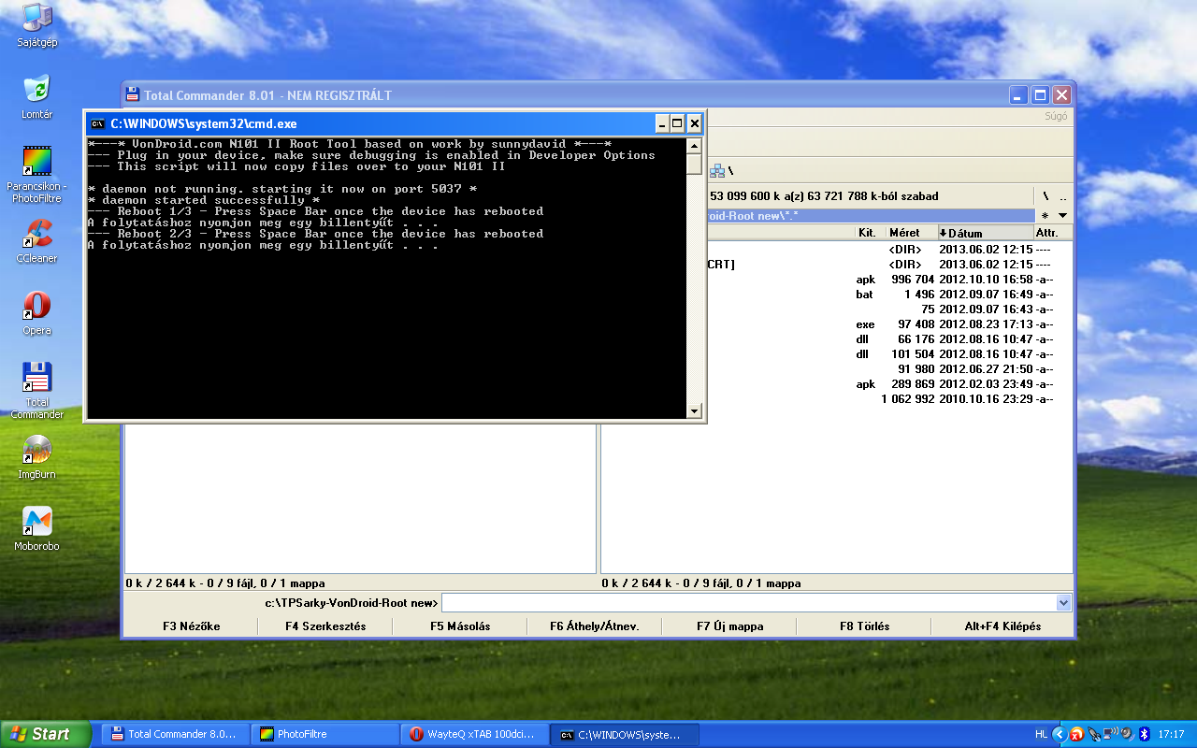Open directory history dropdown arrow in right panel
The width and height of the screenshot is (1197, 748).
1062,215
